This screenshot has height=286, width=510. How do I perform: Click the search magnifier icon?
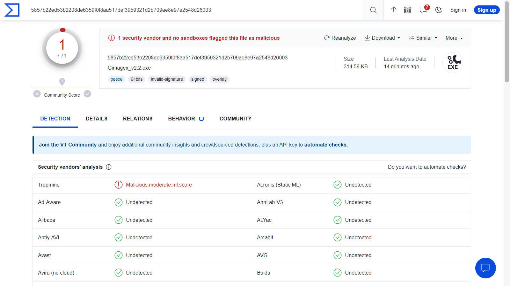coord(373,10)
